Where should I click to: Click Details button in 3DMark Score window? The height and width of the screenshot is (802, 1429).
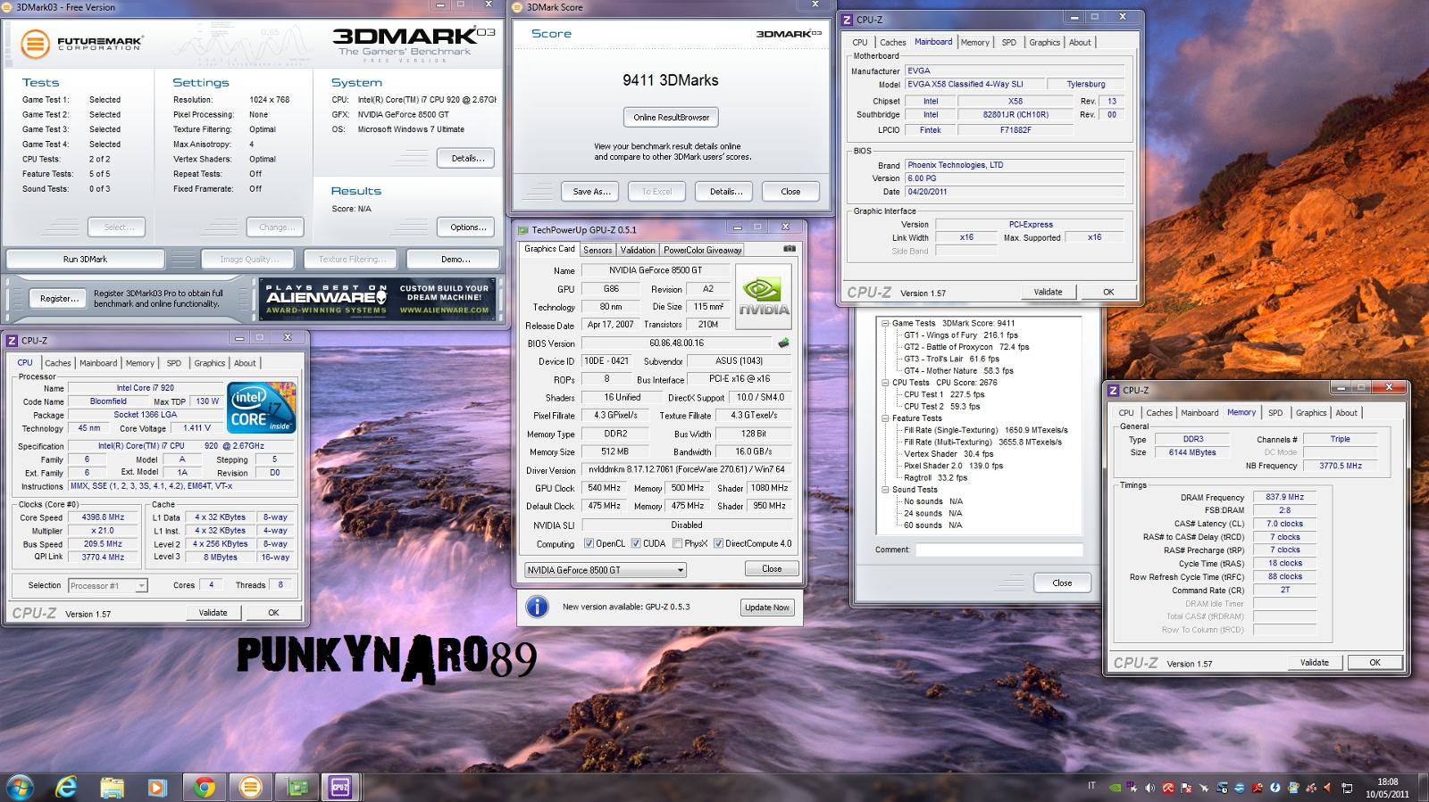pyautogui.click(x=725, y=191)
